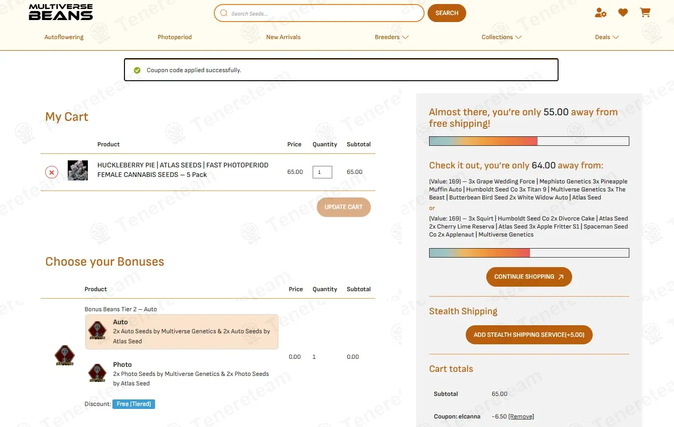
Task: Click the quantity field for Huckleberry Pie
Action: [x=322, y=172]
